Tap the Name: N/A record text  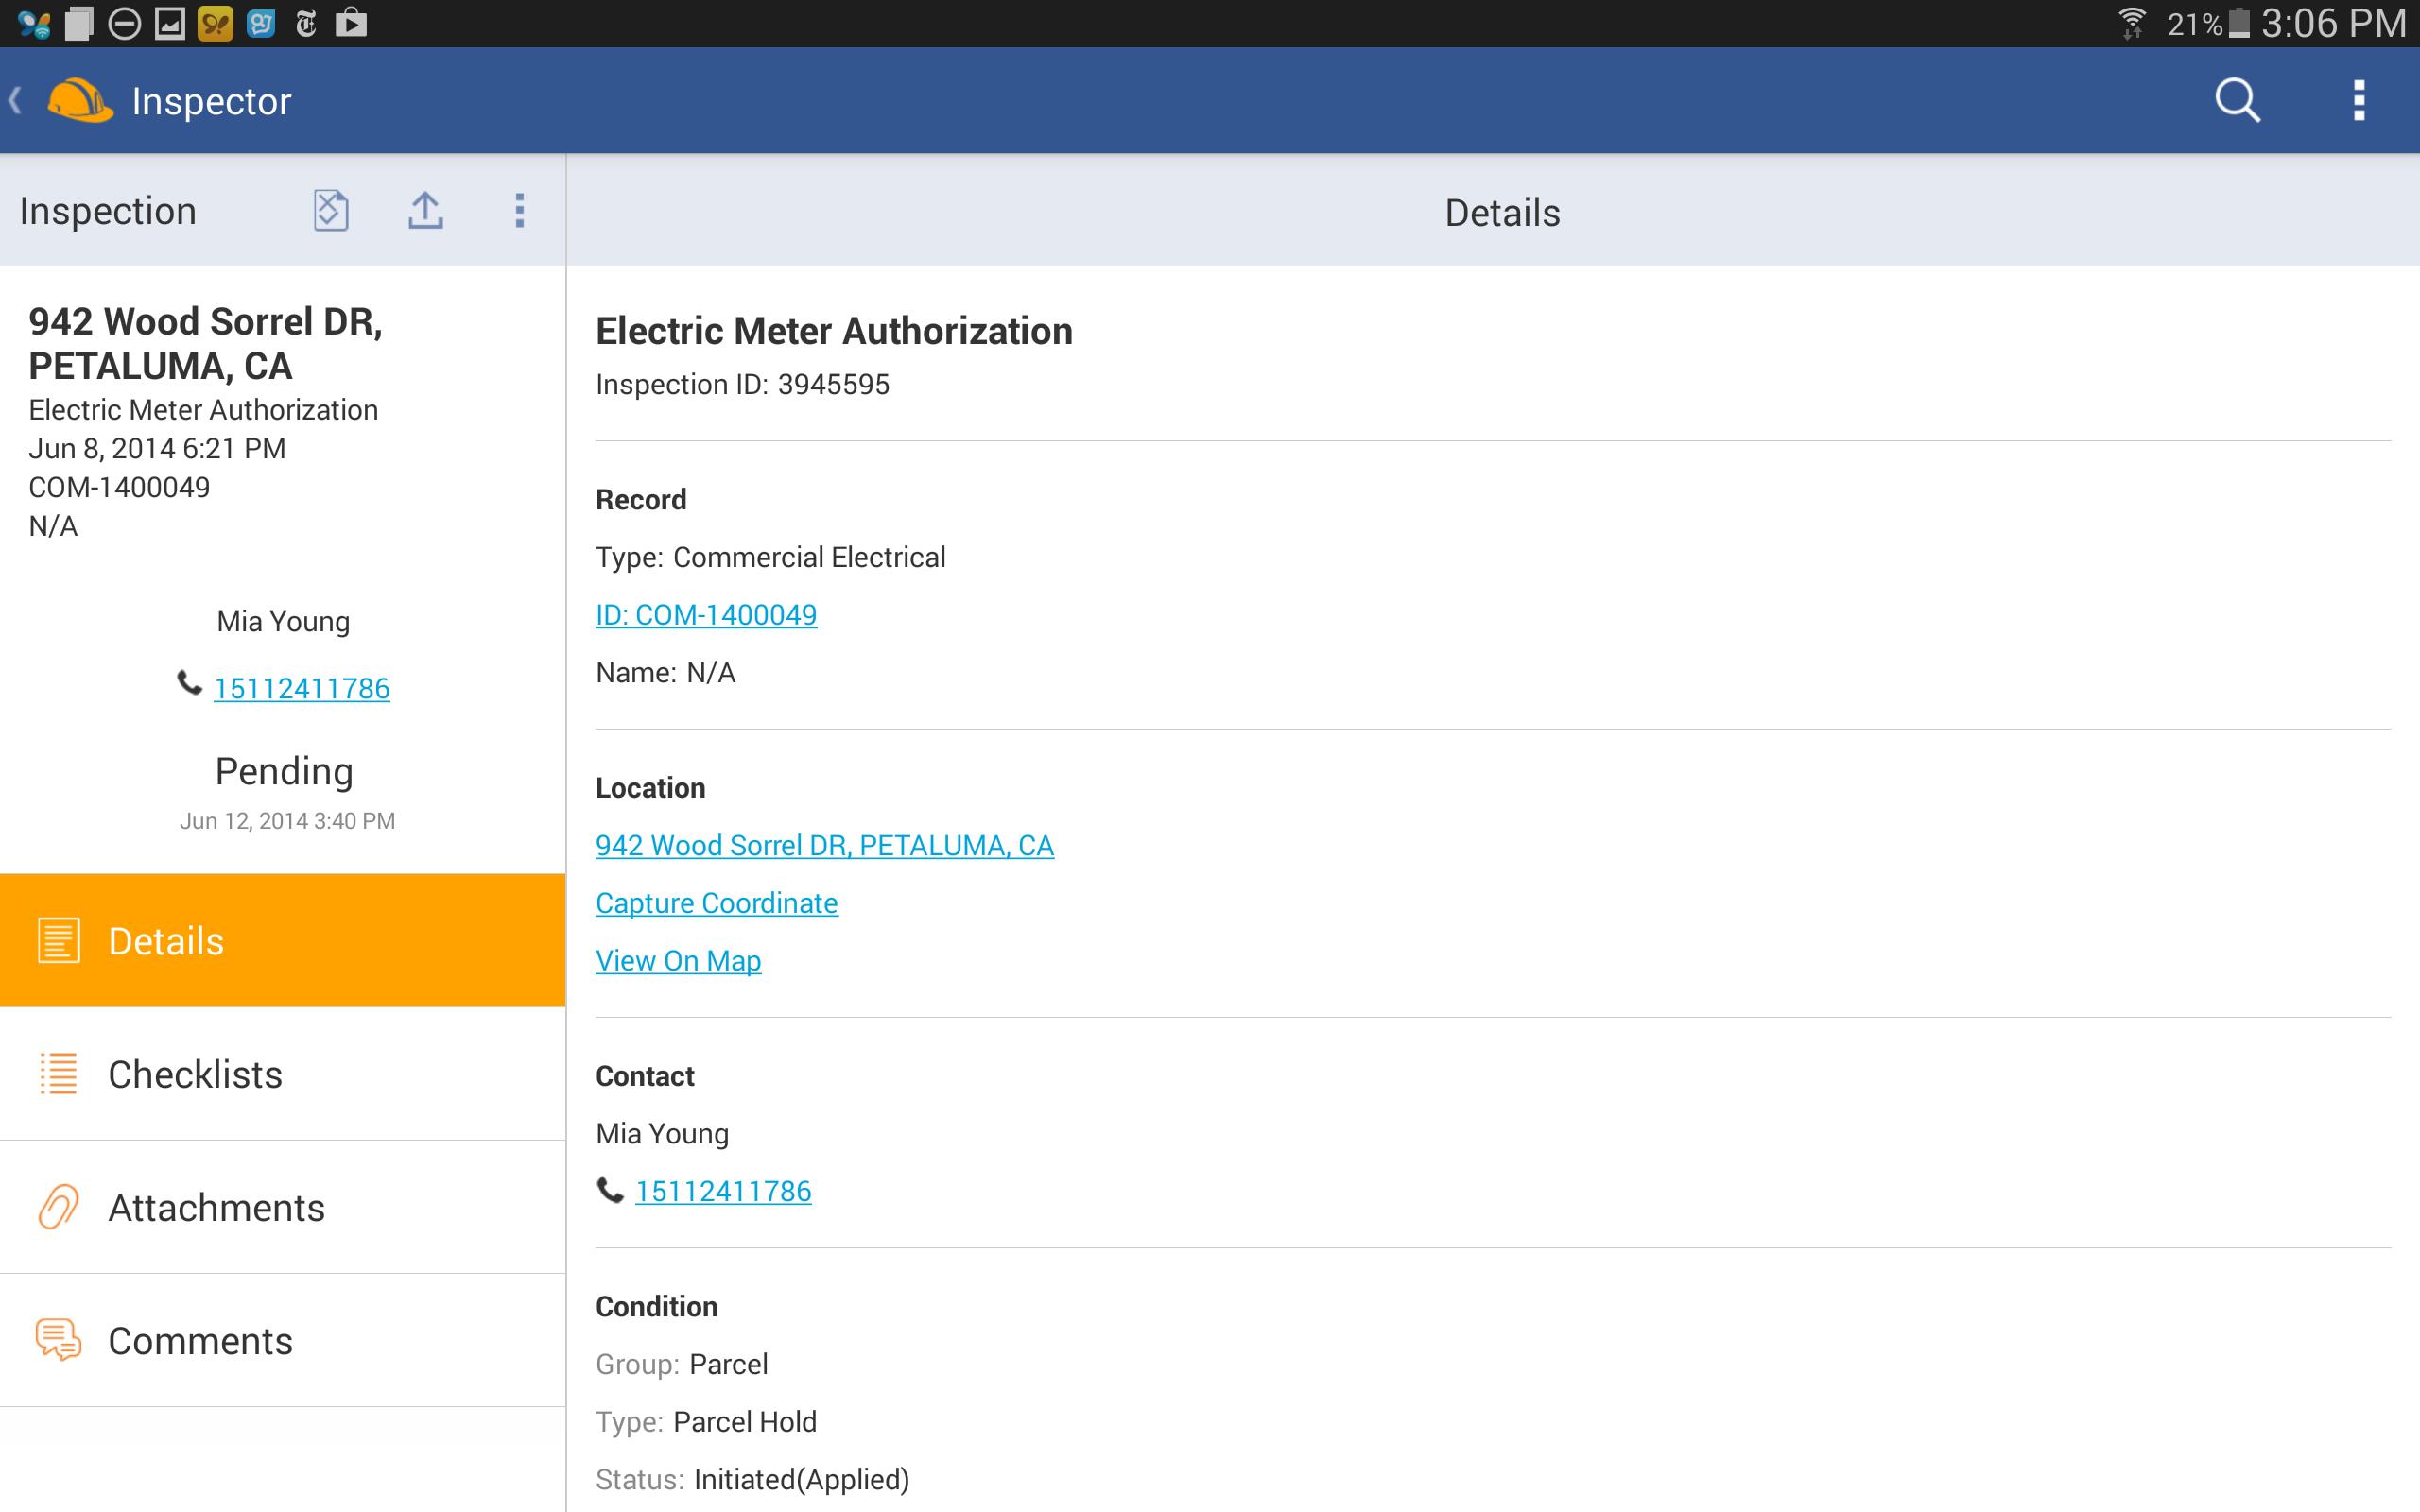(x=665, y=672)
